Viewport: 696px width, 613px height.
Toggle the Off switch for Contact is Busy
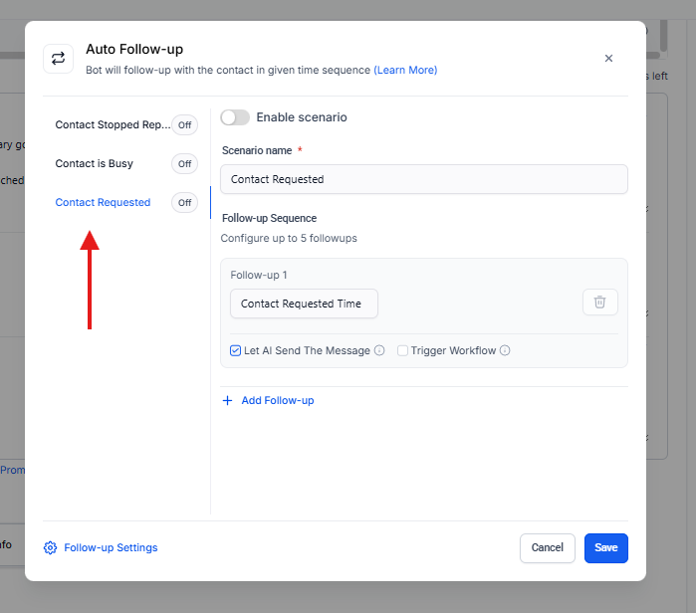[184, 164]
